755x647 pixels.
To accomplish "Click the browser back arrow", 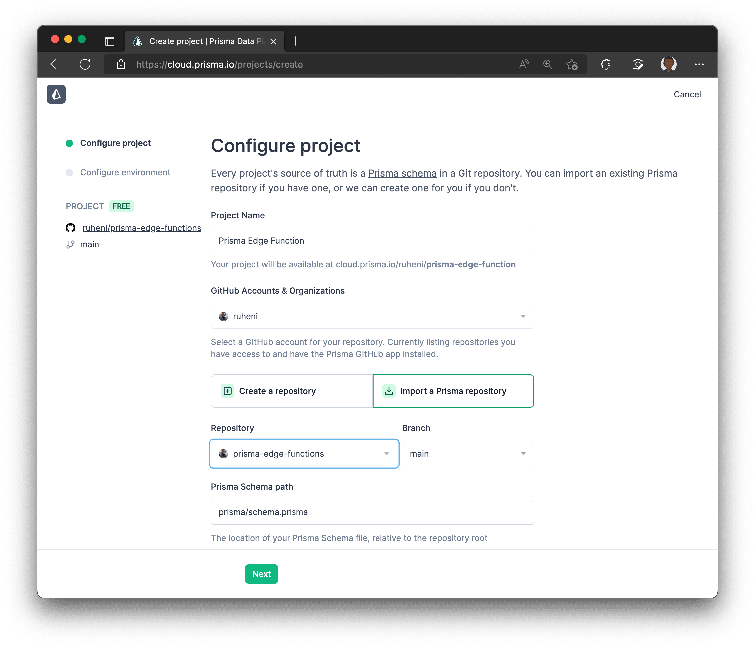I will (x=56, y=64).
